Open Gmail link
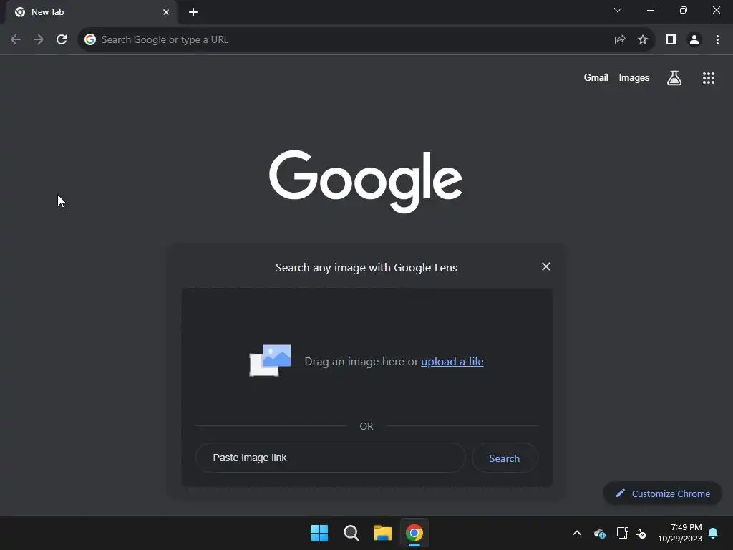 tap(596, 77)
